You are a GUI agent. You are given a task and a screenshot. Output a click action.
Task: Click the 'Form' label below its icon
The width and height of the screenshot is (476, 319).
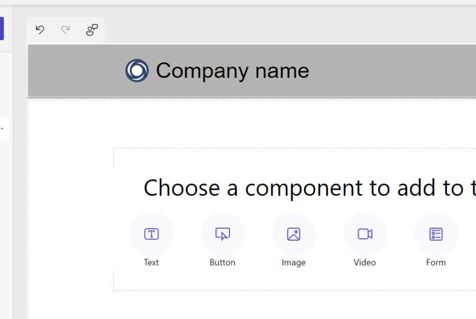click(435, 262)
